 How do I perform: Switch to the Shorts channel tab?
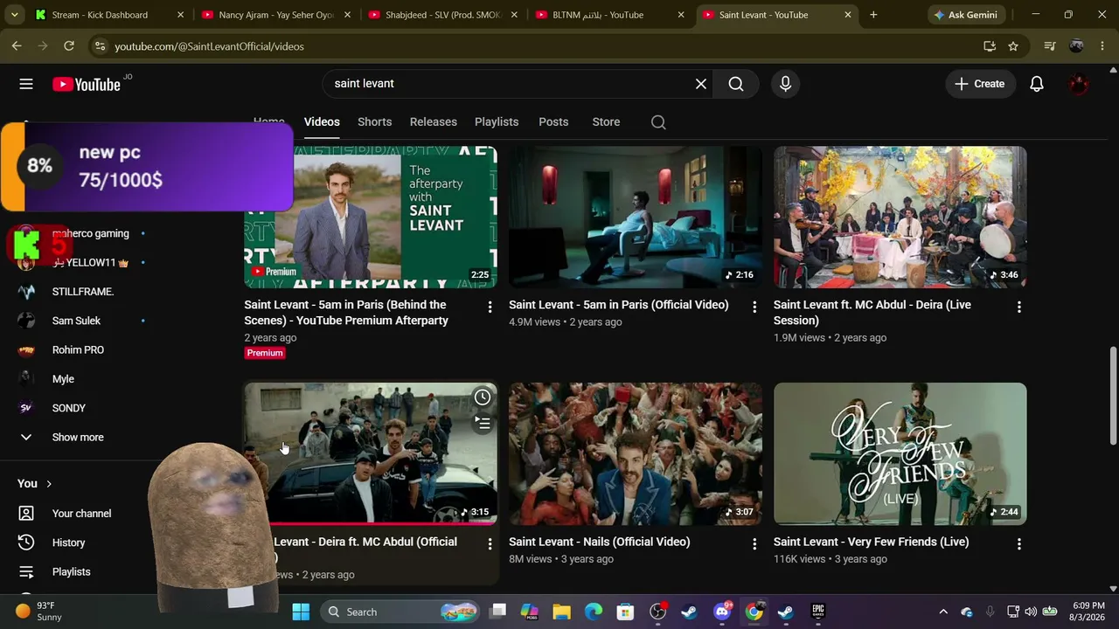point(374,122)
